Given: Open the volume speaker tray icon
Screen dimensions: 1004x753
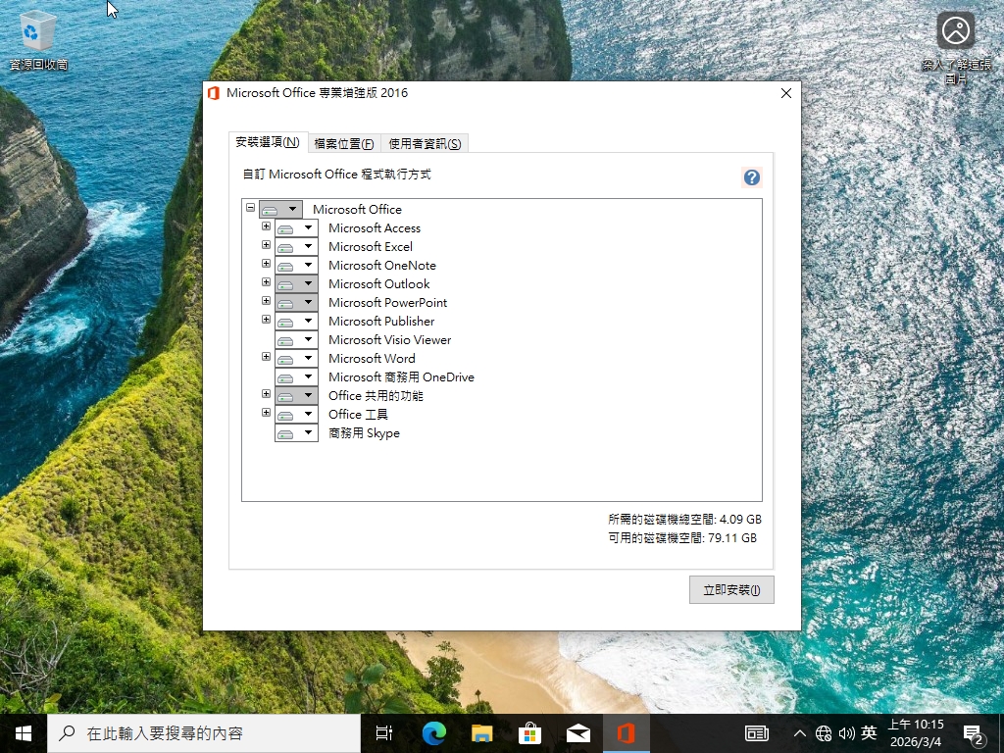Looking at the screenshot, I should [846, 733].
